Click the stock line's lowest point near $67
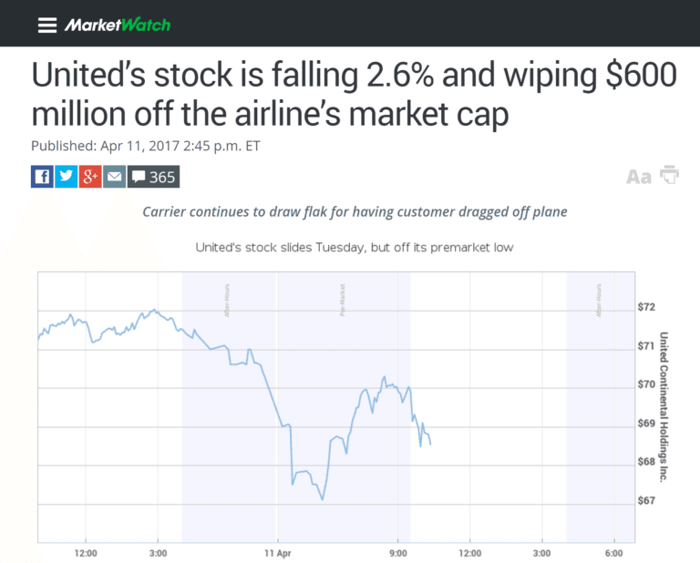Viewport: 700px width, 563px height. pos(323,499)
